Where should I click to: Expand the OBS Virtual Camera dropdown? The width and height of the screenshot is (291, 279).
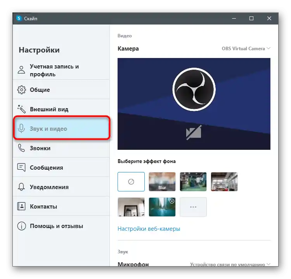(246, 49)
